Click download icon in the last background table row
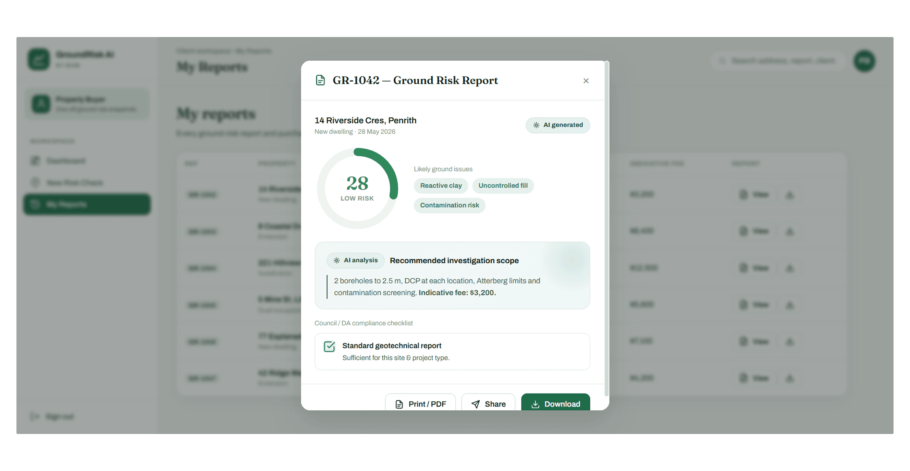 [x=789, y=378]
